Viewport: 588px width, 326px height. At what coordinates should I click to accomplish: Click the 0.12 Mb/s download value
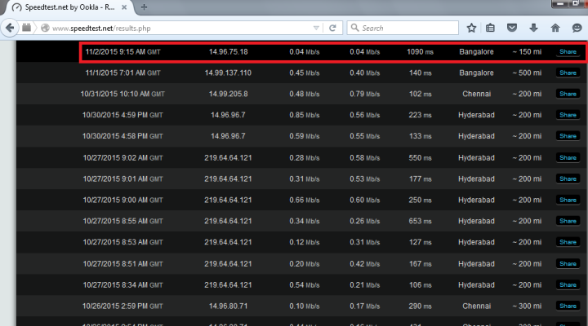(x=304, y=242)
